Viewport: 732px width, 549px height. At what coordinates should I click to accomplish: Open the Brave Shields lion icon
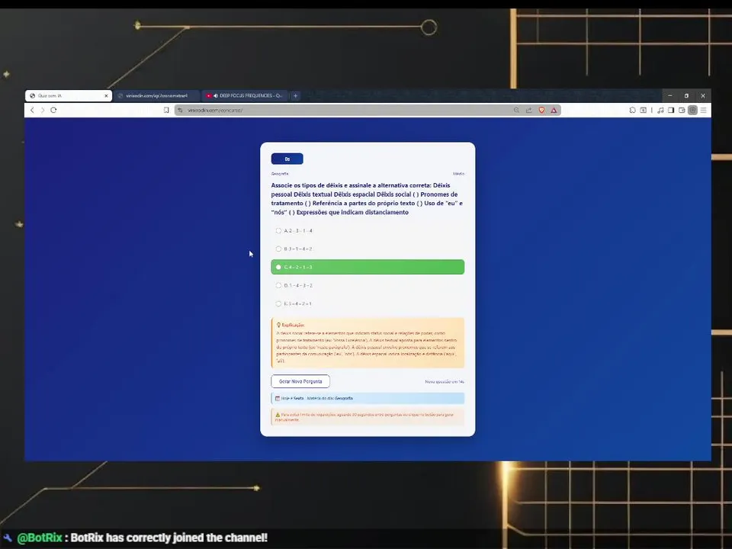541,110
